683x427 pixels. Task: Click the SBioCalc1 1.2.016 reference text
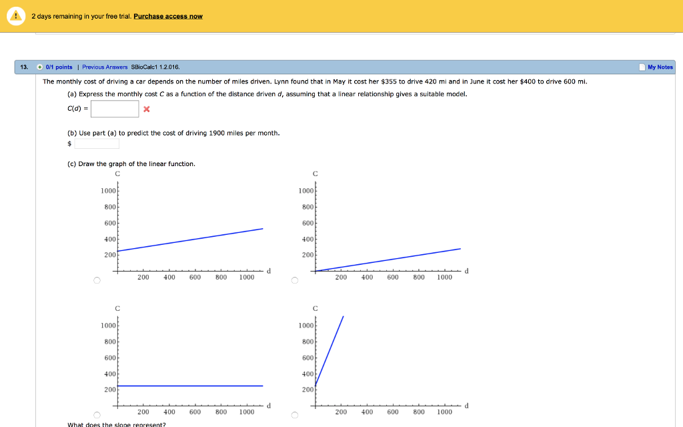click(155, 67)
